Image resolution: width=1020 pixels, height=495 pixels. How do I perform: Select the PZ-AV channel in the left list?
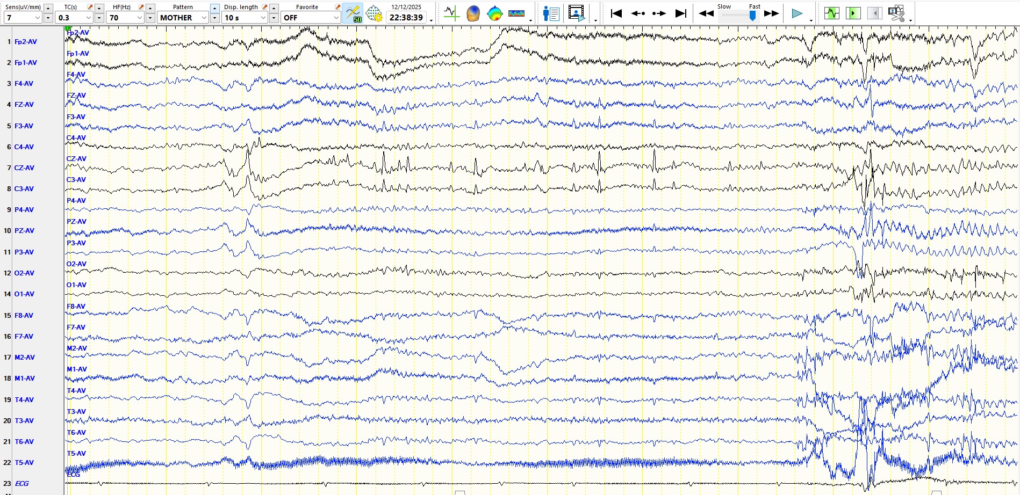tap(24, 231)
